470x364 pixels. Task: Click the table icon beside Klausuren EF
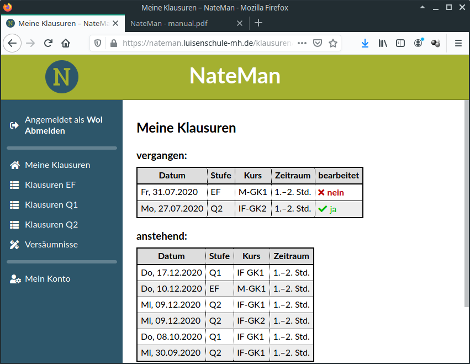15,185
